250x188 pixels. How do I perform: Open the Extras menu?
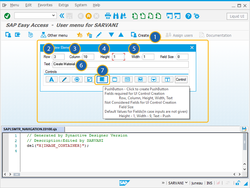coord(63,5)
